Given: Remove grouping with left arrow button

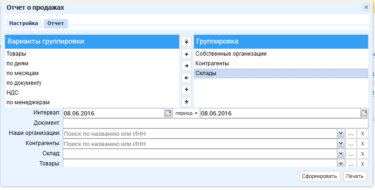Looking at the screenshot, I should [187, 78].
